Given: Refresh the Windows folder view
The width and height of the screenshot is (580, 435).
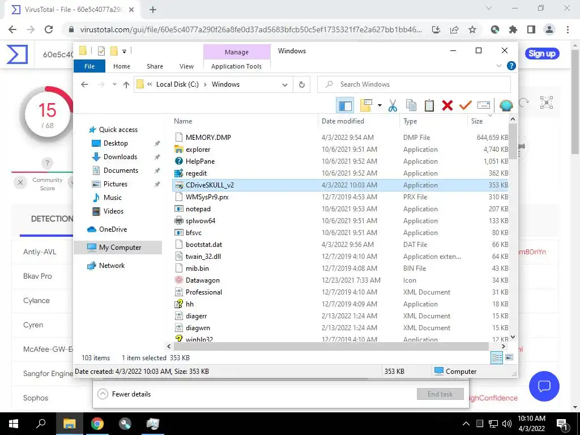Looking at the screenshot, I should click(302, 85).
